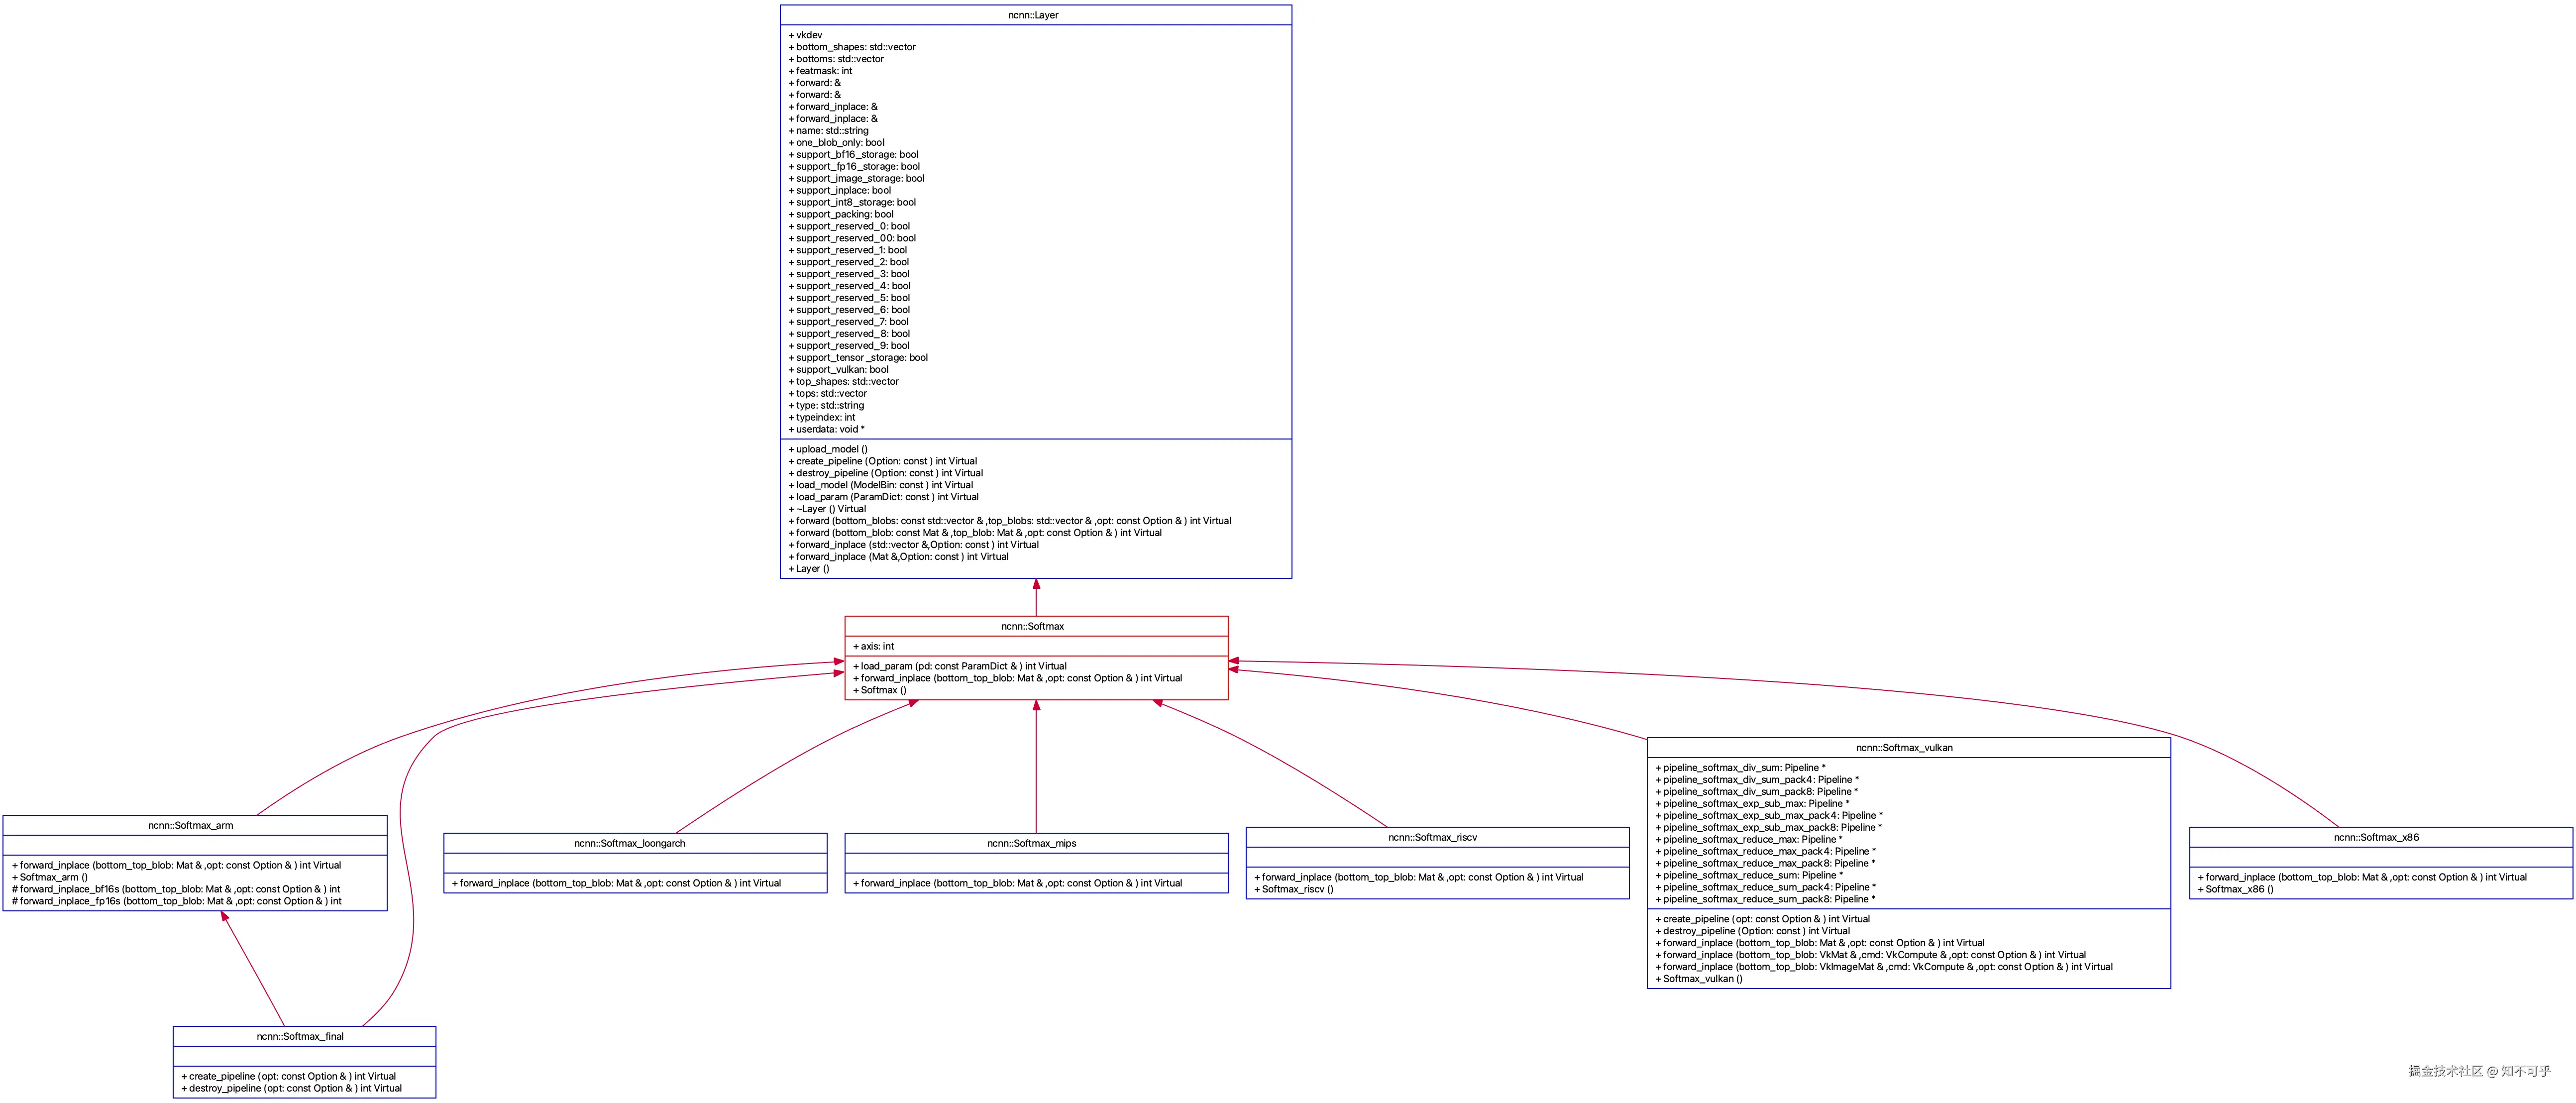This screenshot has width=2576, height=1103.
Task: Click 'support_fp16_storage: bool' line
Action: pos(854,167)
